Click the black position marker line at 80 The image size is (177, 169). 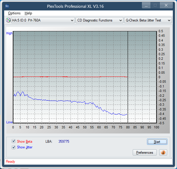128,77
